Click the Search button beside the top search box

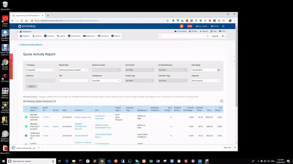point(215,36)
